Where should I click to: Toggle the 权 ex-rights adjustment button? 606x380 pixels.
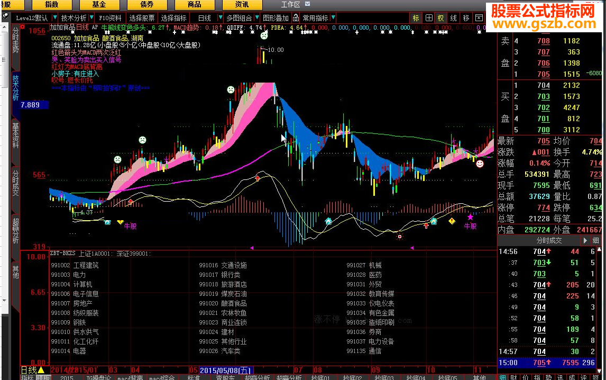pos(440,18)
